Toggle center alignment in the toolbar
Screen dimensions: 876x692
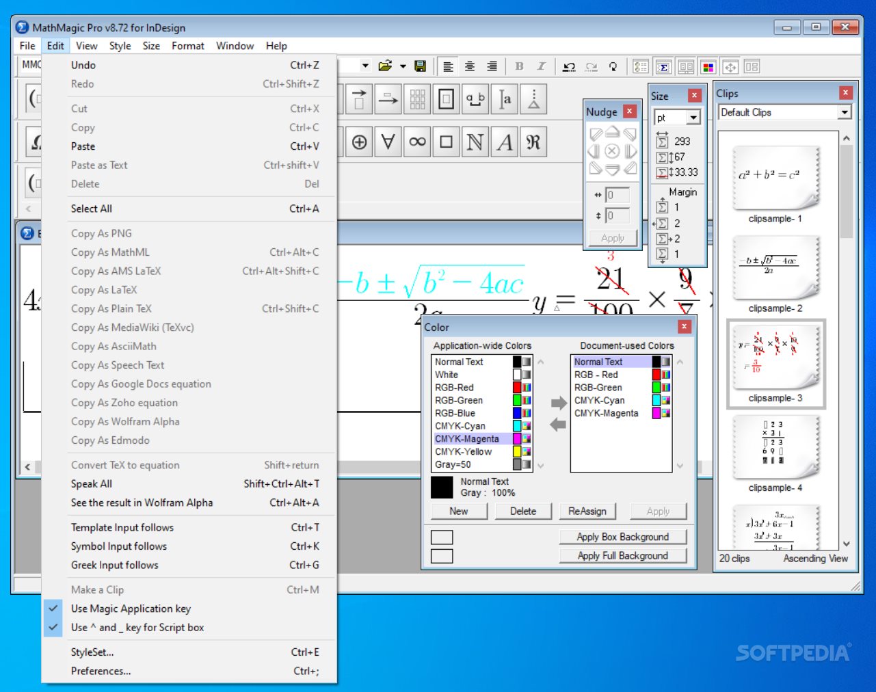coord(470,66)
